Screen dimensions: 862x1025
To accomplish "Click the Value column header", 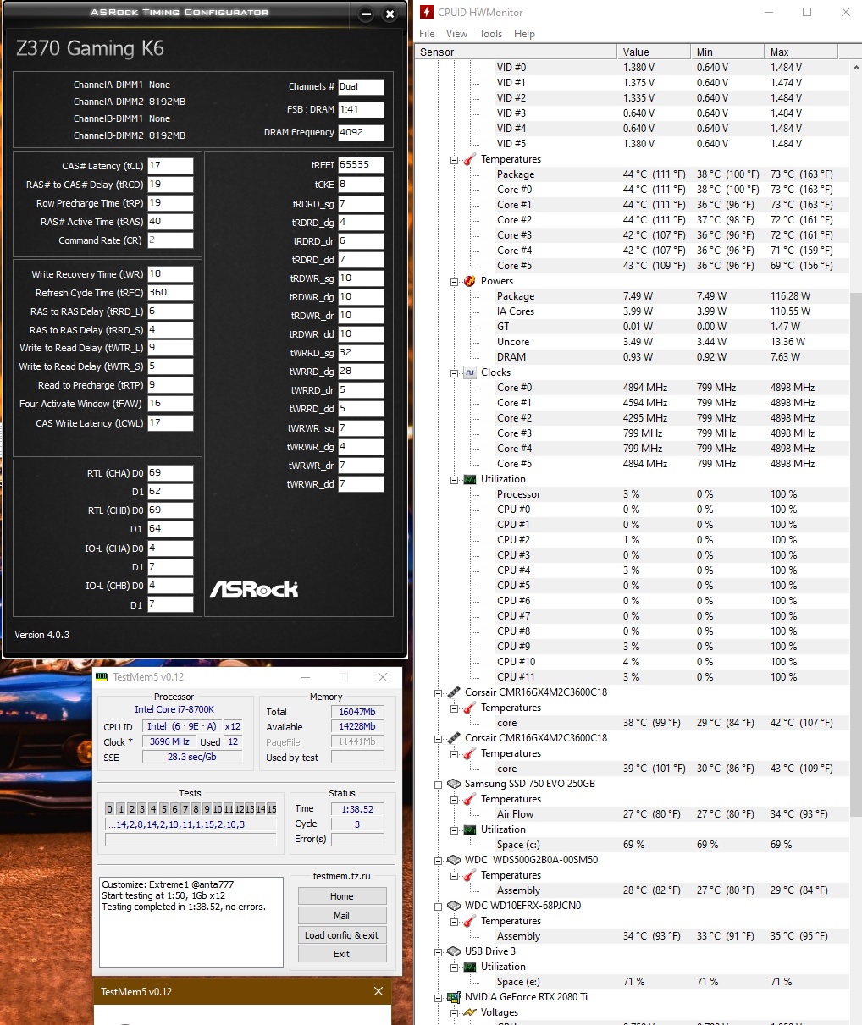I will [x=653, y=52].
